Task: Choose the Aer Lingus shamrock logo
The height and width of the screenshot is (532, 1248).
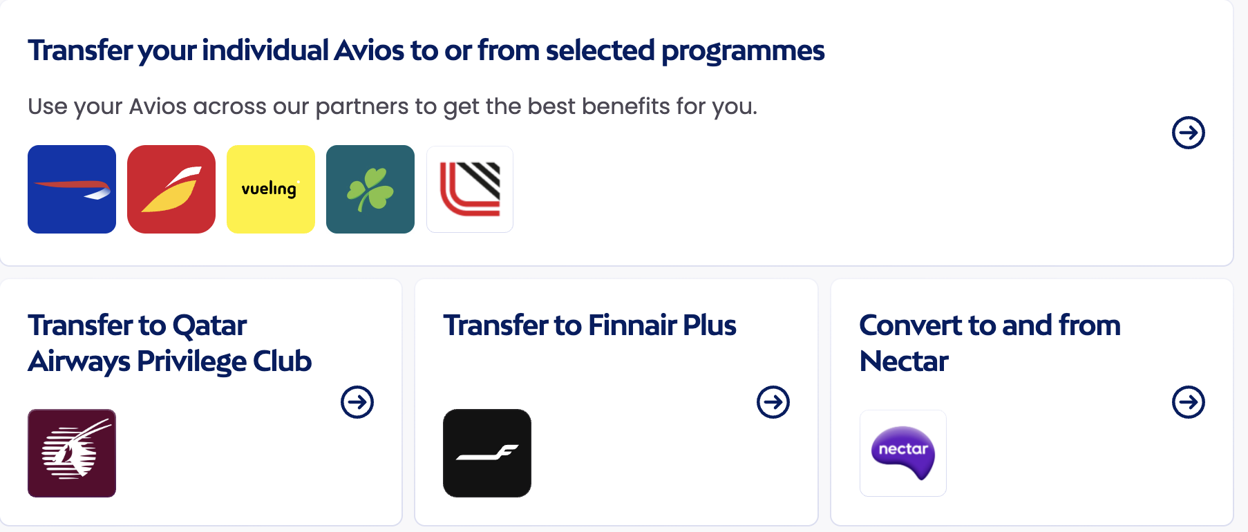Action: (x=370, y=189)
